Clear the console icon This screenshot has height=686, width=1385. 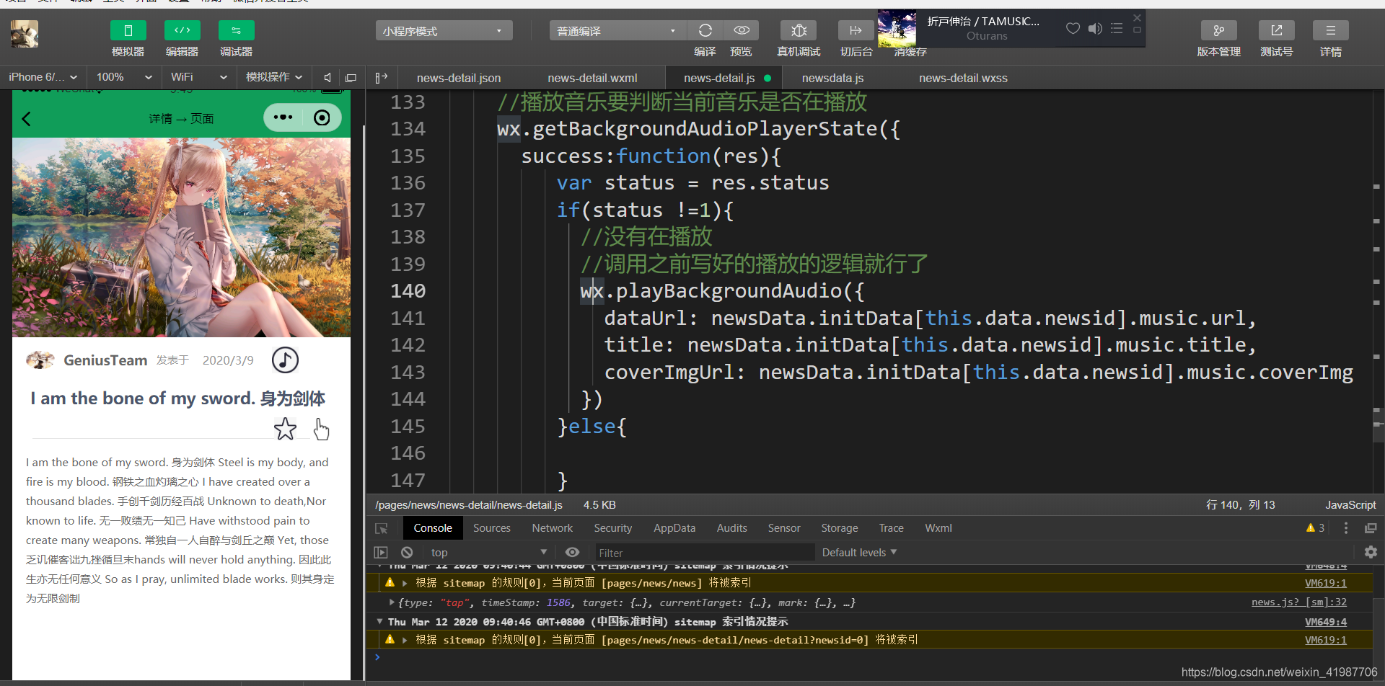pos(407,552)
